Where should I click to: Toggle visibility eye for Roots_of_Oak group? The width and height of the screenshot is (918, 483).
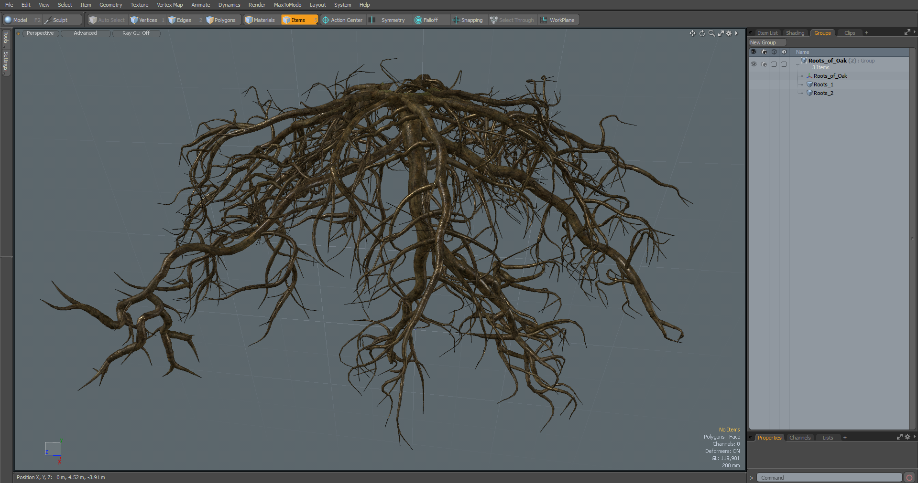coord(754,64)
